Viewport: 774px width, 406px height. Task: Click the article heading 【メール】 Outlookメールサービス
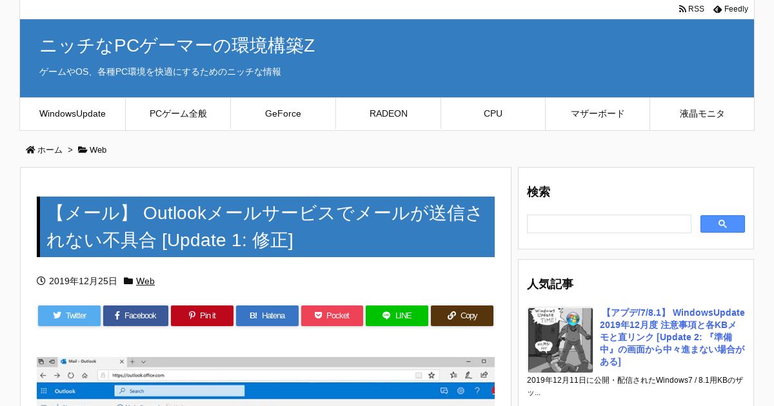pos(266,227)
